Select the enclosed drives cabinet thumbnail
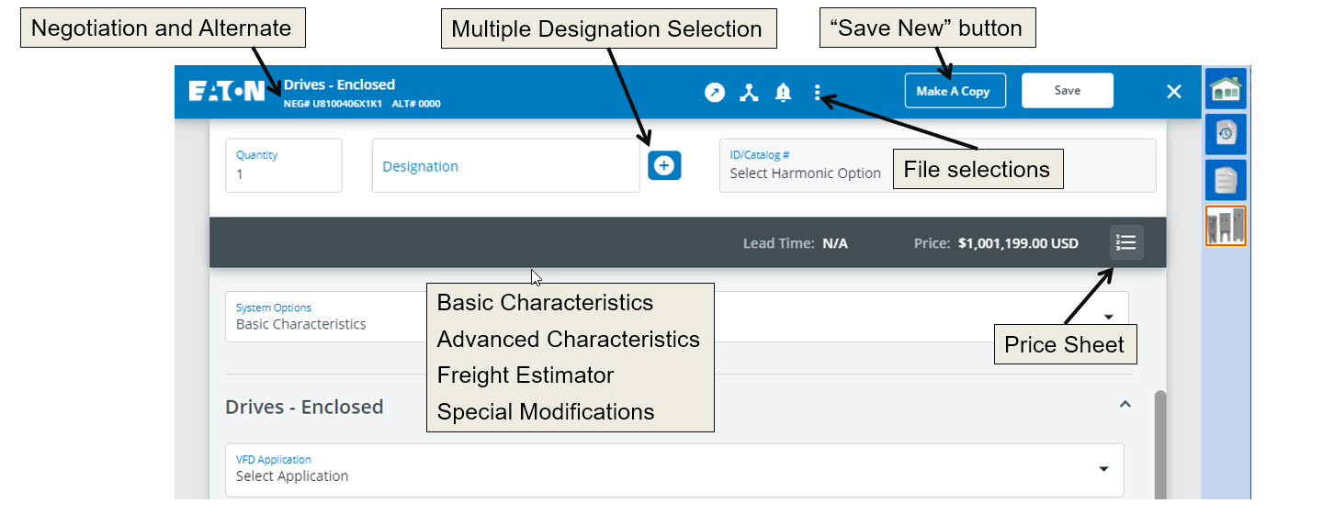 1226,226
